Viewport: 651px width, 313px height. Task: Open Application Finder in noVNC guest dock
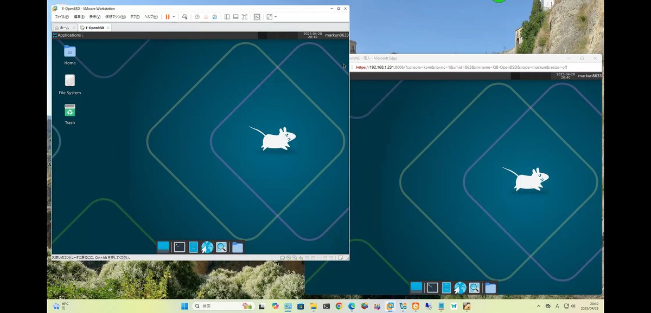pos(475,288)
